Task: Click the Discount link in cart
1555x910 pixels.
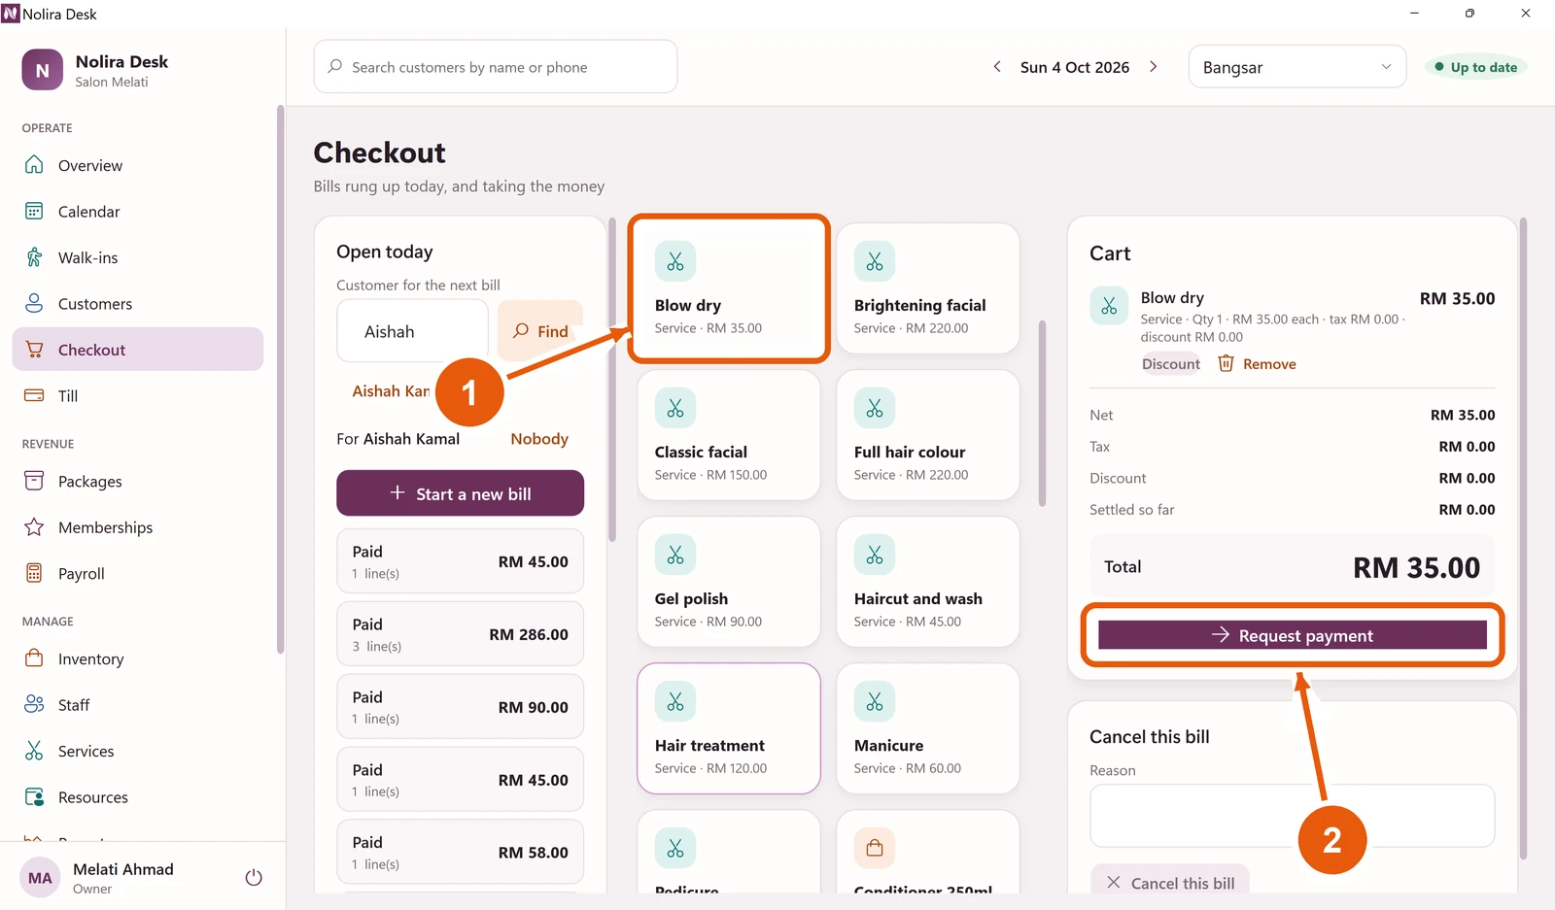Action: [x=1171, y=364]
